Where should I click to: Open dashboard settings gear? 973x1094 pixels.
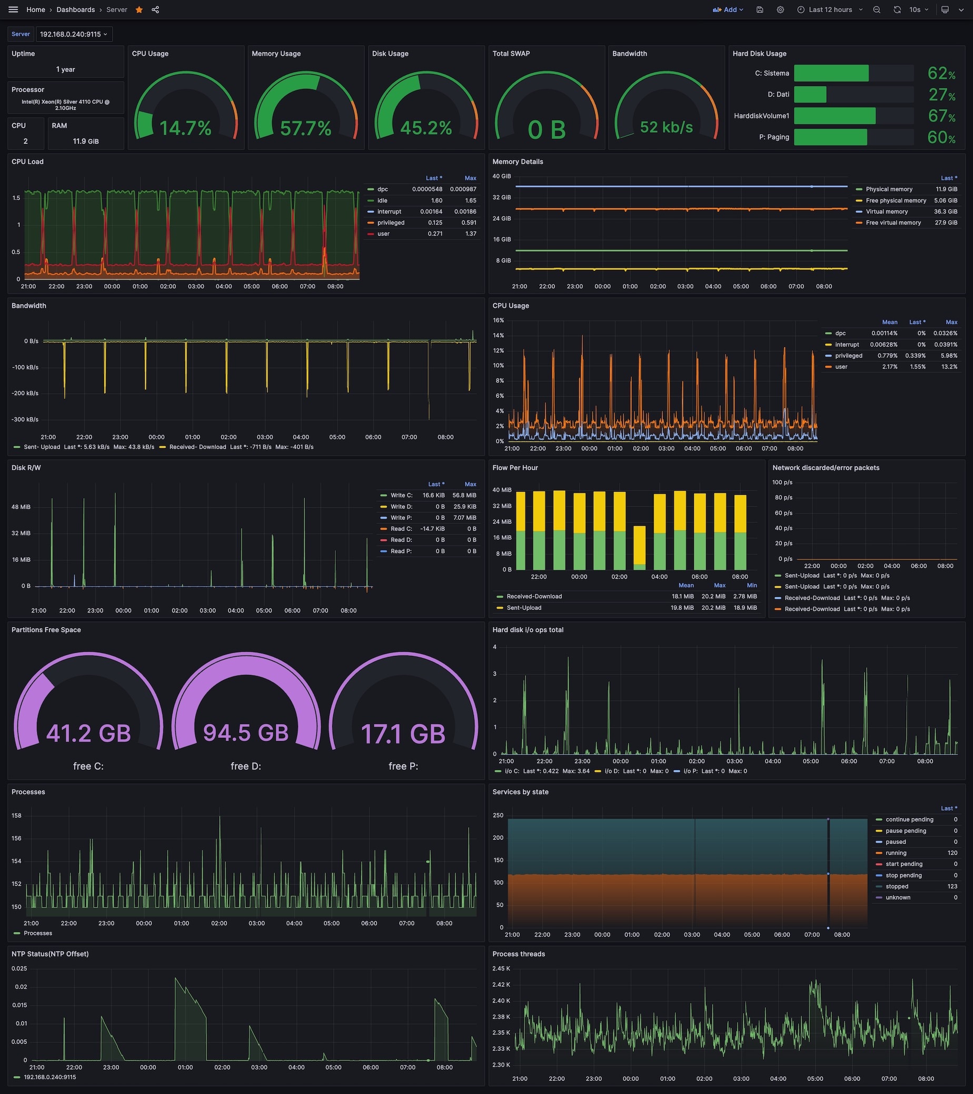pos(780,9)
